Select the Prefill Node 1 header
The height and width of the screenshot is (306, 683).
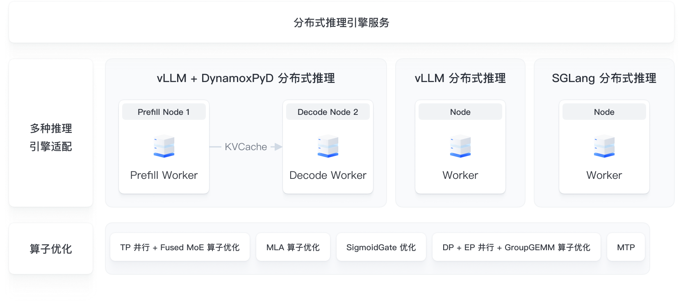(x=164, y=112)
